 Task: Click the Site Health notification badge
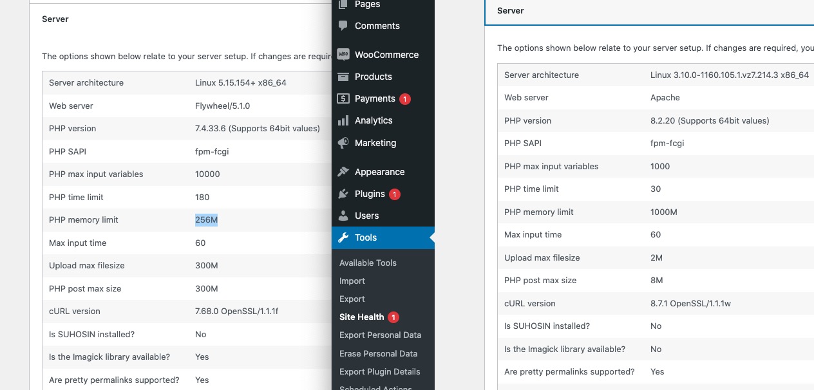click(x=393, y=317)
